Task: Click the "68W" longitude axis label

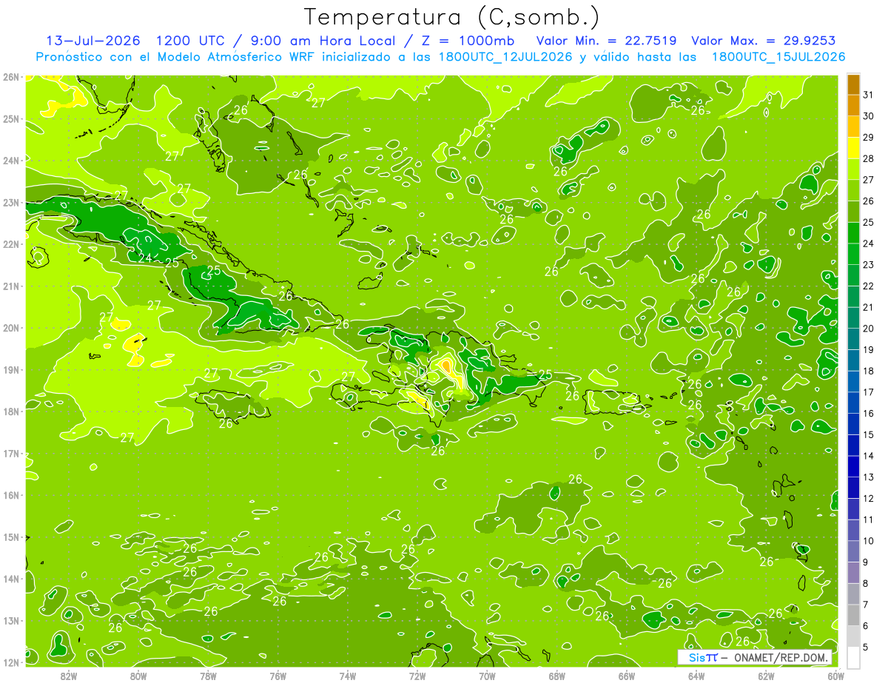Action: click(557, 676)
